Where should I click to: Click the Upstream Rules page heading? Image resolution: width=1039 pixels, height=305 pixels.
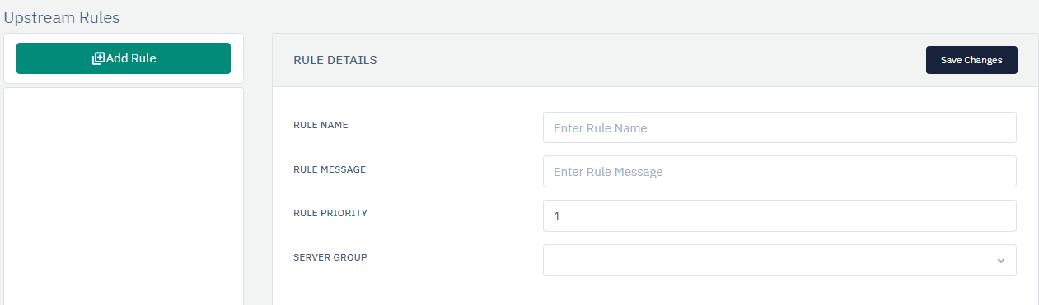[x=62, y=16]
